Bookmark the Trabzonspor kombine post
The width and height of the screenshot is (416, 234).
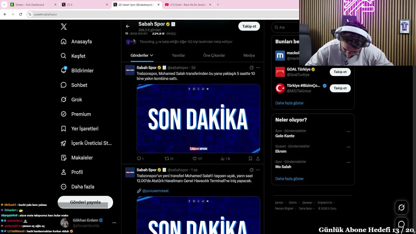click(x=250, y=159)
